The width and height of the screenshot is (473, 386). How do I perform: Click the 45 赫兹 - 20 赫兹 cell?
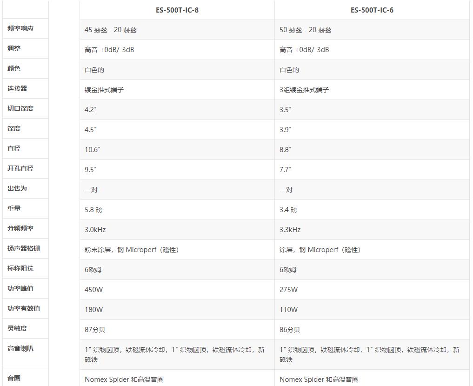(x=111, y=30)
